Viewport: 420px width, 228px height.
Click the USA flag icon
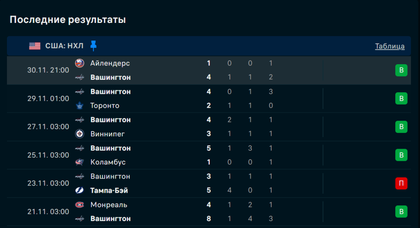(x=34, y=46)
